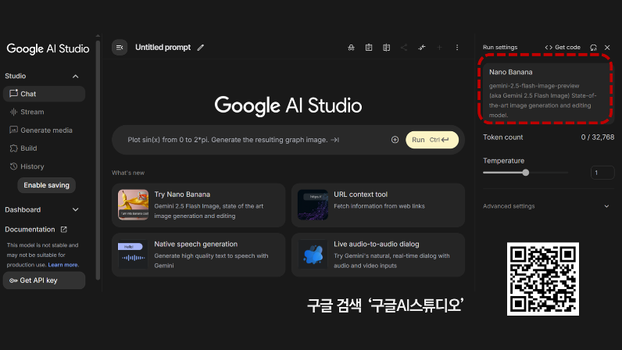Edit the prompt title with the pencil icon

pyautogui.click(x=201, y=48)
